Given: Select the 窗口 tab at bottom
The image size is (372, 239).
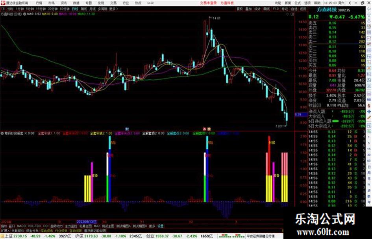Looking at the screenshot, I should [x=12, y=226].
